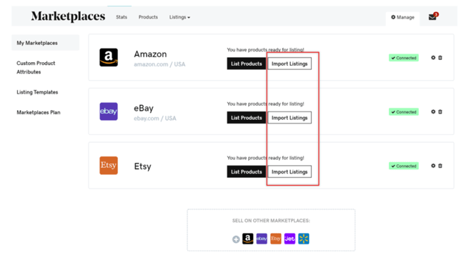
Task: Open Custom Product Attributes
Action: pyautogui.click(x=36, y=68)
